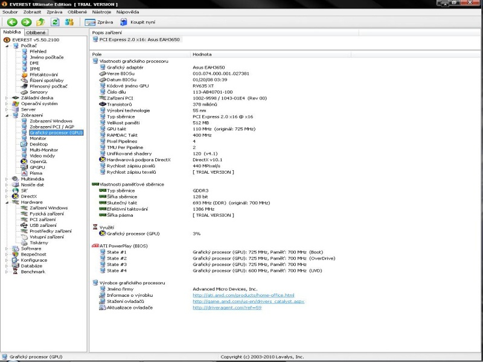Select the PCI Express 2.0 x16: Asus EAH3650 device
The height and width of the screenshot is (362, 483).
point(137,39)
